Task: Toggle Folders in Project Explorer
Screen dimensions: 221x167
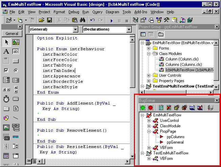Action: (161, 34)
